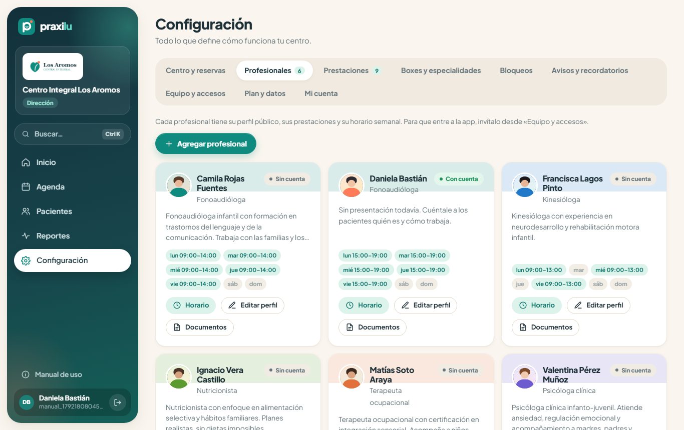Open Boxes y especialidades tab
The height and width of the screenshot is (430, 684).
441,70
